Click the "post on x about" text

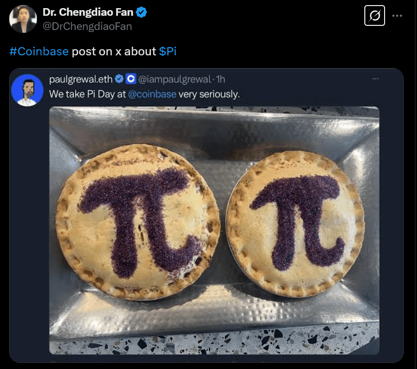coord(113,52)
